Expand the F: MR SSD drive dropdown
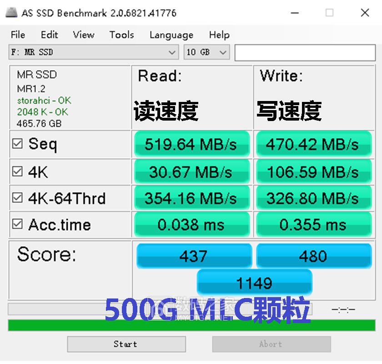382x364 pixels. coord(172,52)
